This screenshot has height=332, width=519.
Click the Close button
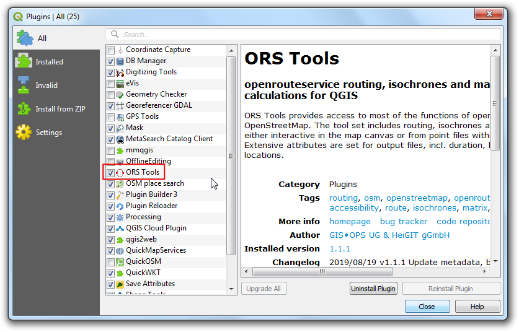427,307
